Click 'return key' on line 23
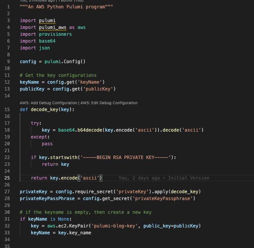The height and width of the screenshot is (248, 254). (x=56, y=164)
